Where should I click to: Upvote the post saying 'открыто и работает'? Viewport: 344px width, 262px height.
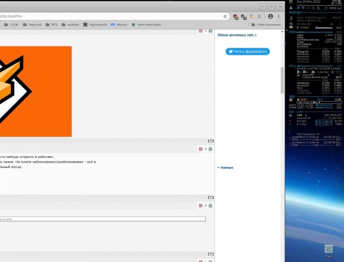(x=210, y=149)
